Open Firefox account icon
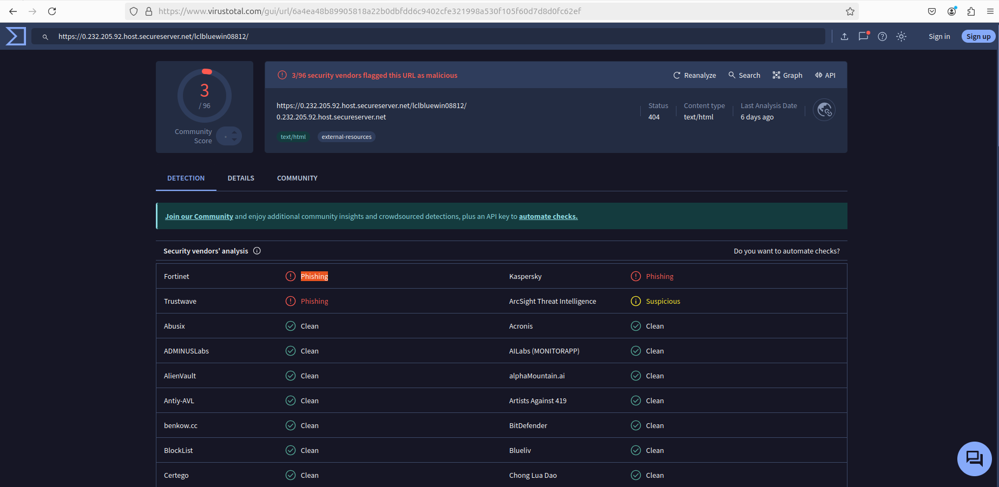Viewport: 999px width, 487px height. click(952, 11)
